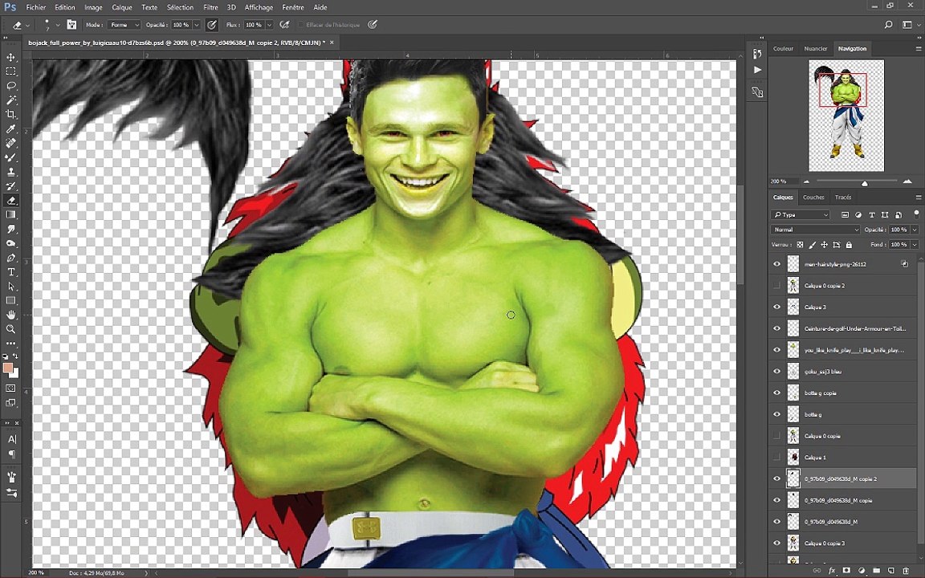Viewport: 925px width, 578px height.
Task: Select the Healing Brush tool
Action: pyautogui.click(x=10, y=144)
